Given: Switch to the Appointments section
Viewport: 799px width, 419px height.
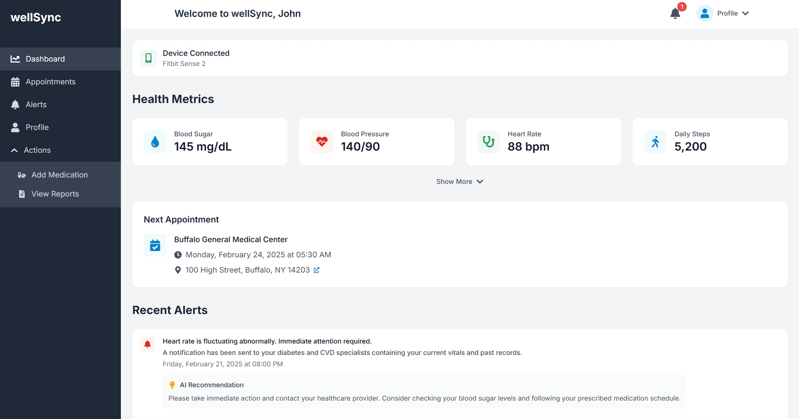Looking at the screenshot, I should (50, 81).
